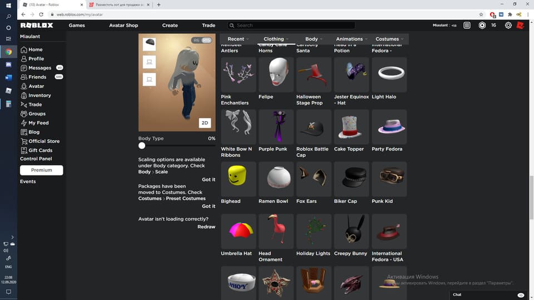Open the Trade menu in top navigation
The height and width of the screenshot is (300, 534).
pos(209,26)
